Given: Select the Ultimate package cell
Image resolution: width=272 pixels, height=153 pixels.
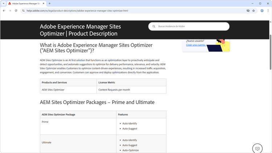Looking at the screenshot, I should [78, 144].
